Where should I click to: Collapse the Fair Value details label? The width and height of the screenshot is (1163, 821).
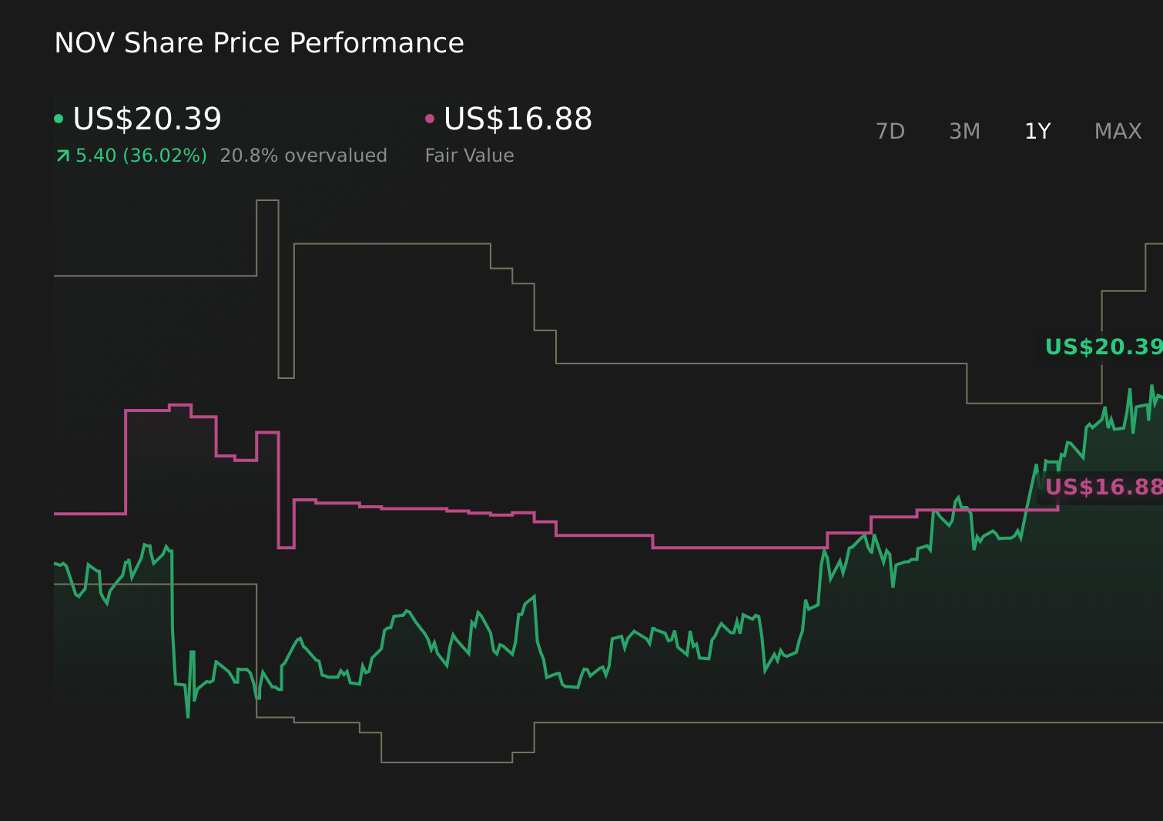pyautogui.click(x=469, y=155)
